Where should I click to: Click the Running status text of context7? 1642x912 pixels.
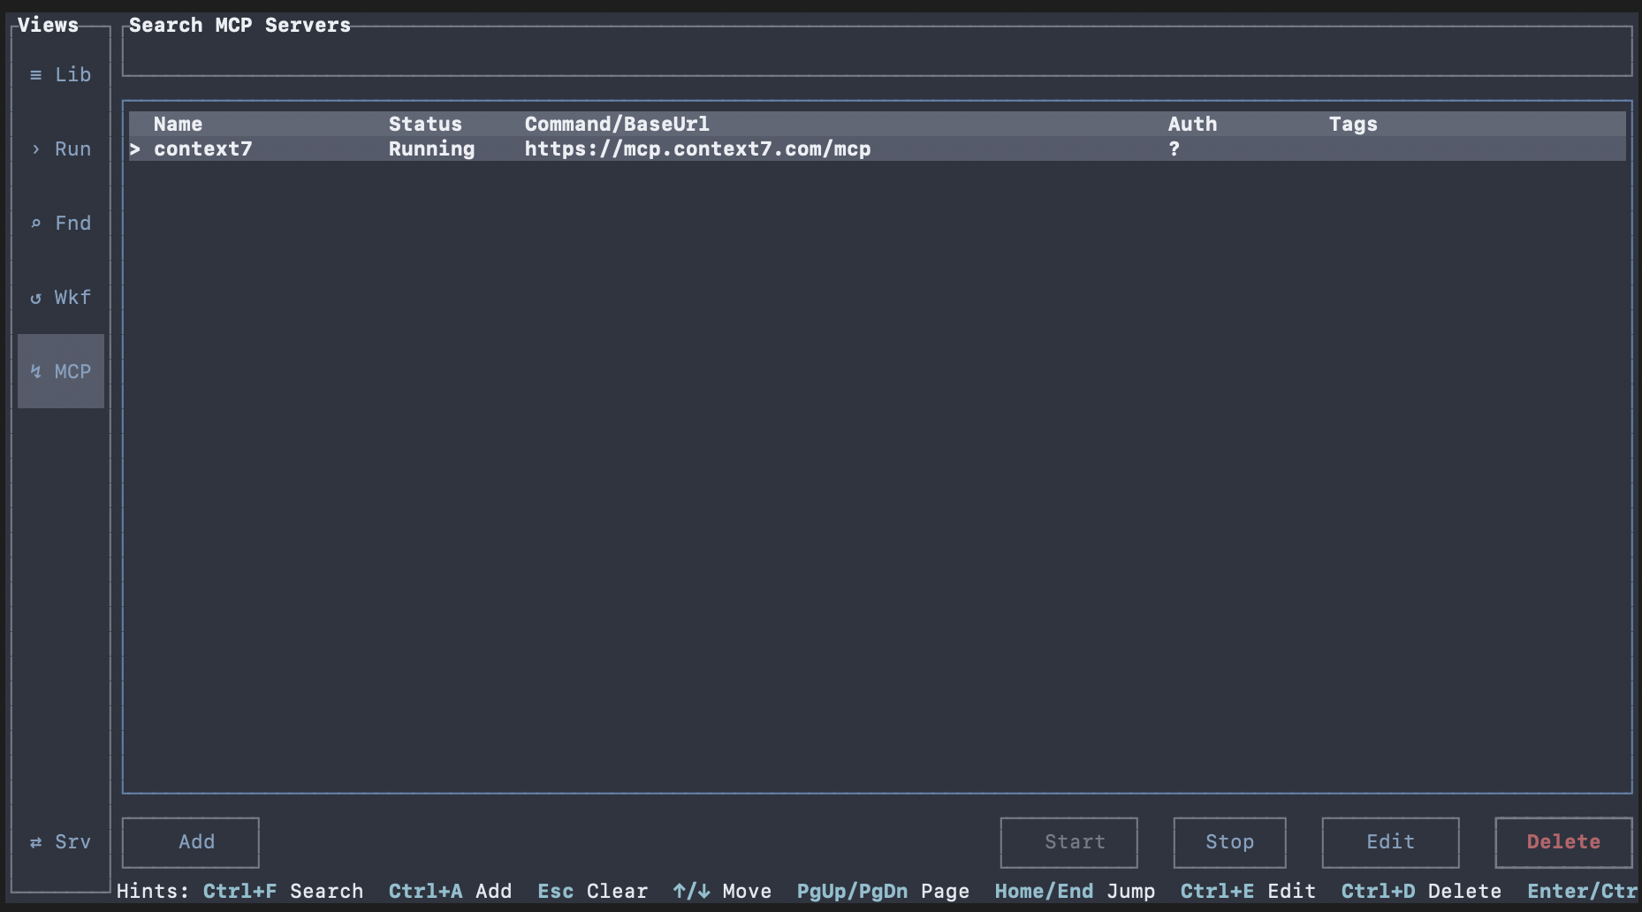coord(431,148)
